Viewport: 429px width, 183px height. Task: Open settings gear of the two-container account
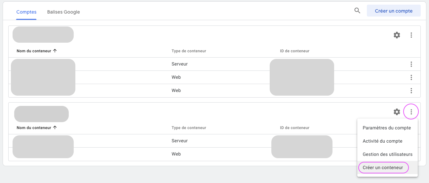[x=397, y=112]
